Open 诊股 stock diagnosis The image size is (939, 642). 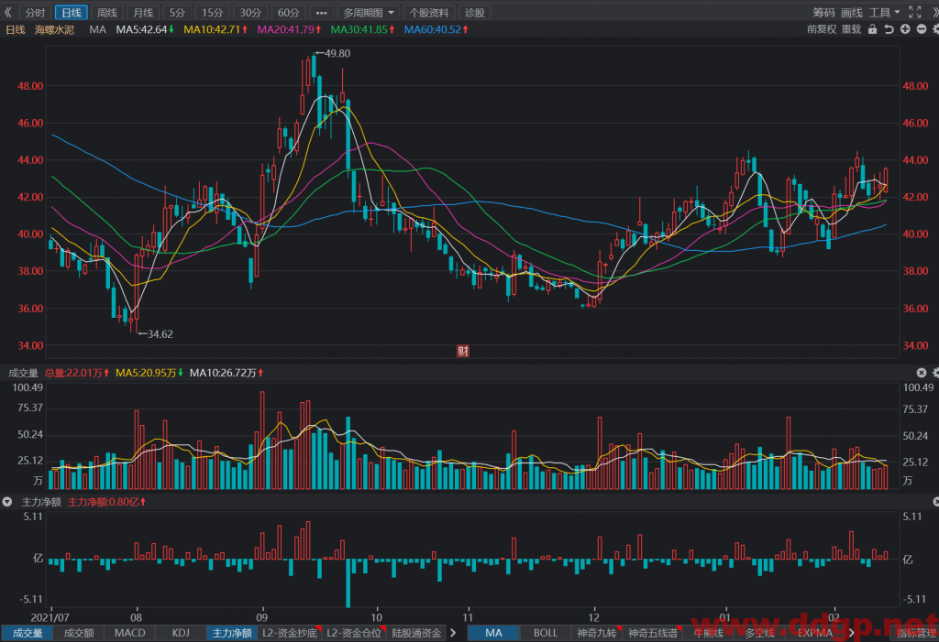pos(475,13)
